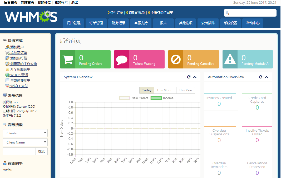Refresh the System Overview panel
Image resolution: width=281 pixels, height=178 pixels.
pyautogui.click(x=189, y=77)
